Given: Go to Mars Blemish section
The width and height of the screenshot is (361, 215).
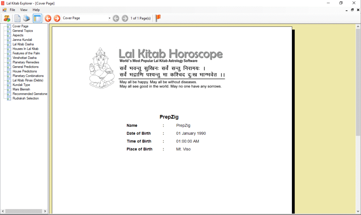Looking at the screenshot, I should (22, 89).
